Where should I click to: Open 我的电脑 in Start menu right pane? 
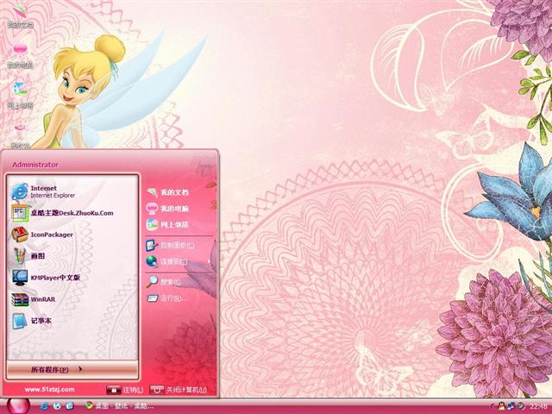tap(167, 209)
